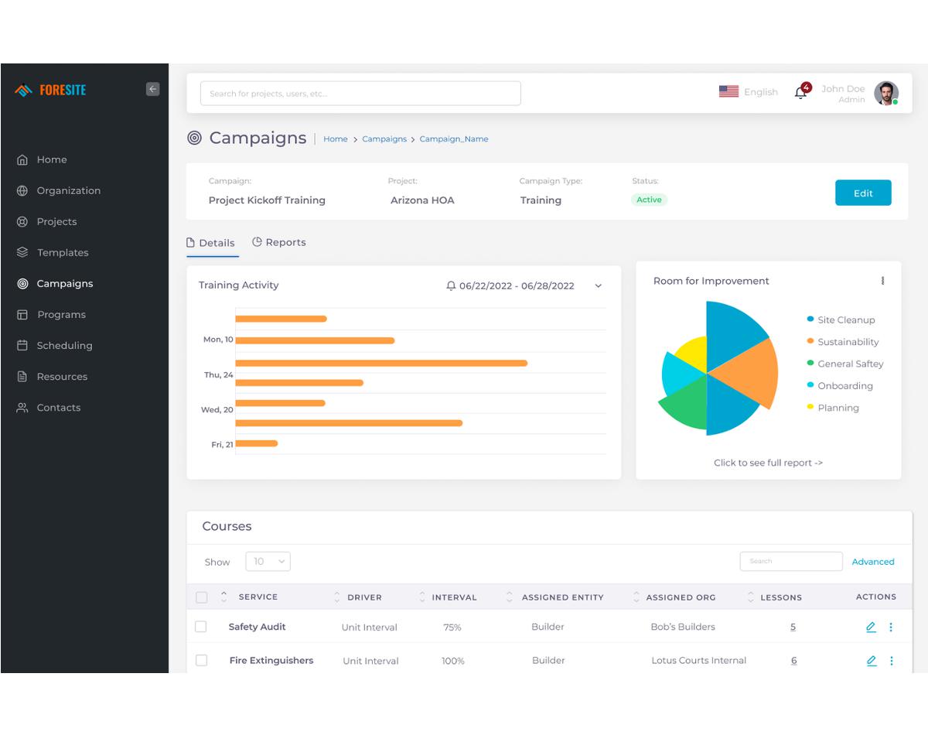Switch to the Reports tab
928x735 pixels.
(279, 242)
